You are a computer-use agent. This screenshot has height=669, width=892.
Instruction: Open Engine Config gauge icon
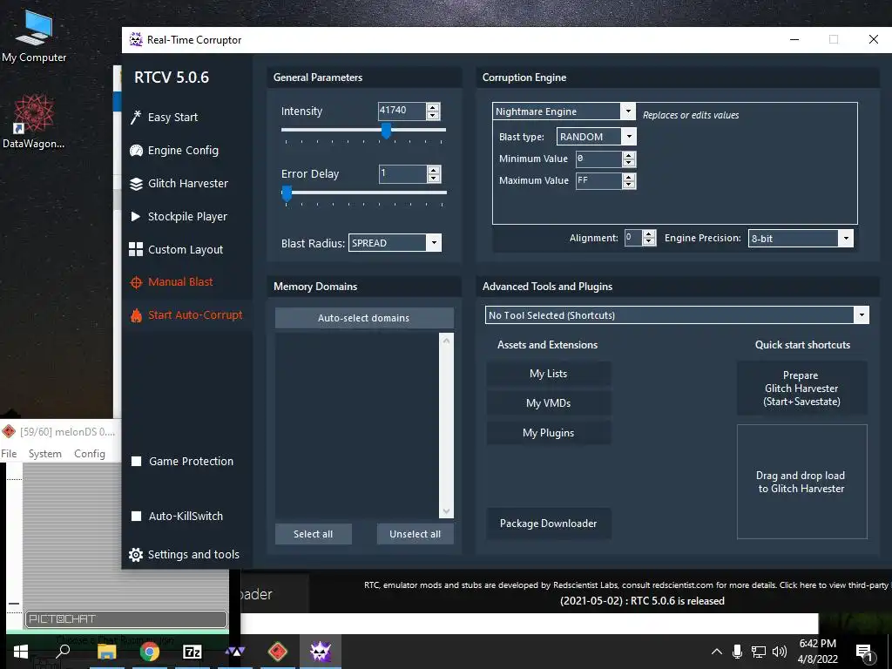click(x=136, y=150)
